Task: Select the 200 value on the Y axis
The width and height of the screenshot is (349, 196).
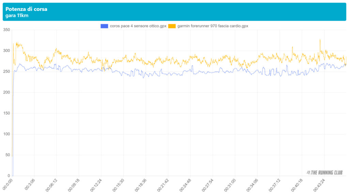Action: click(x=6, y=93)
